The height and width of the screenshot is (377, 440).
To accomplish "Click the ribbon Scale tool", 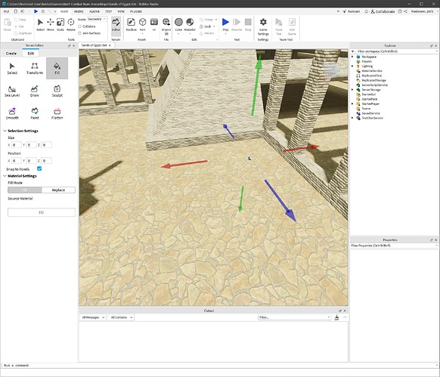I will tap(60, 24).
